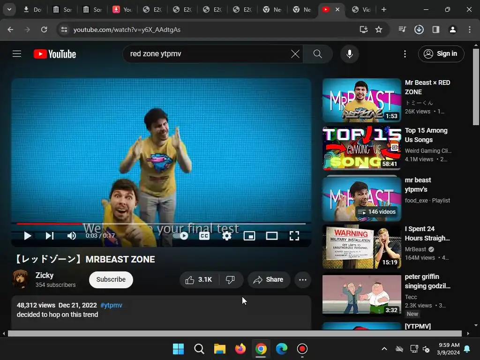Open Microsoft Edge from the taskbar
Image resolution: width=480 pixels, height=360 pixels.
coord(282,349)
